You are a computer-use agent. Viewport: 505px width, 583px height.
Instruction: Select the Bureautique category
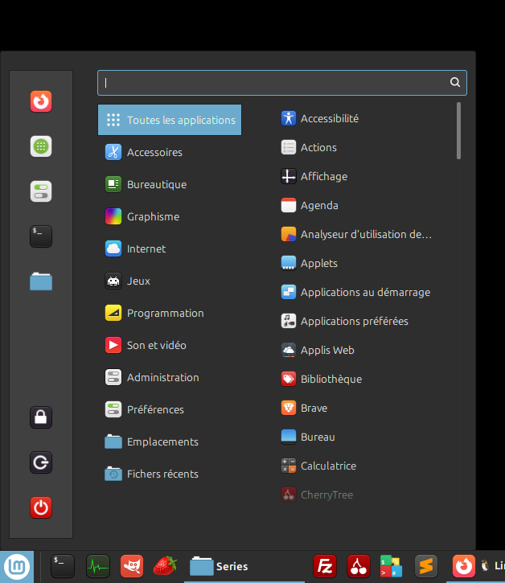pyautogui.click(x=156, y=184)
